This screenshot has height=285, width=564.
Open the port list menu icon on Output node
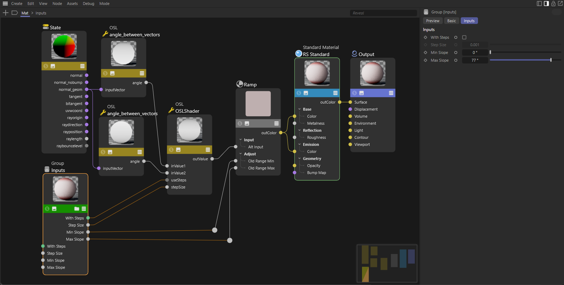(391, 93)
